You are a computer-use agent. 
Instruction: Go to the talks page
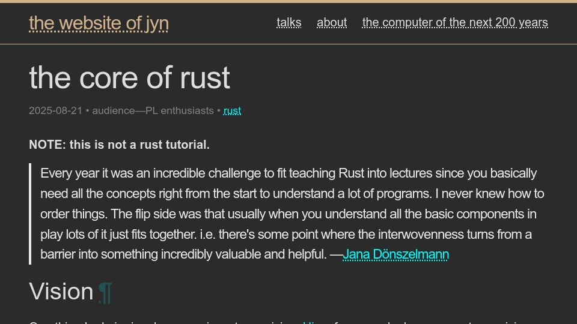coord(289,22)
